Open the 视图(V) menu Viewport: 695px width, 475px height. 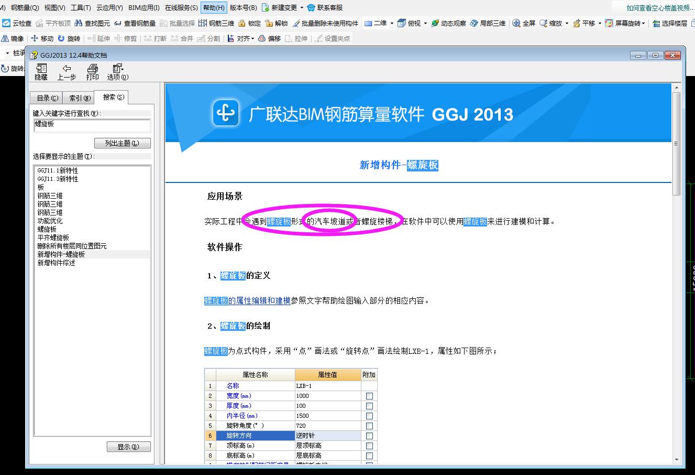pos(55,8)
